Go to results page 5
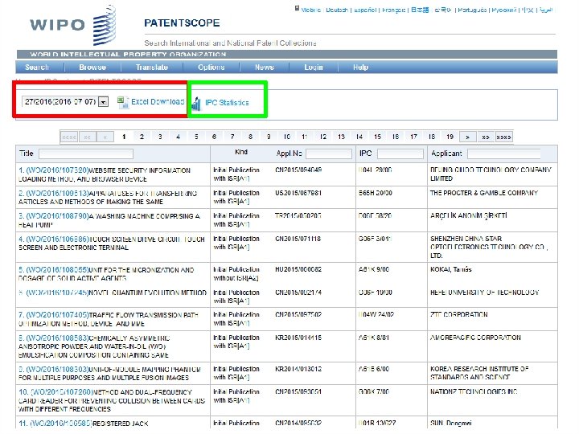Viewport: 579px width, 434px height. (x=196, y=137)
